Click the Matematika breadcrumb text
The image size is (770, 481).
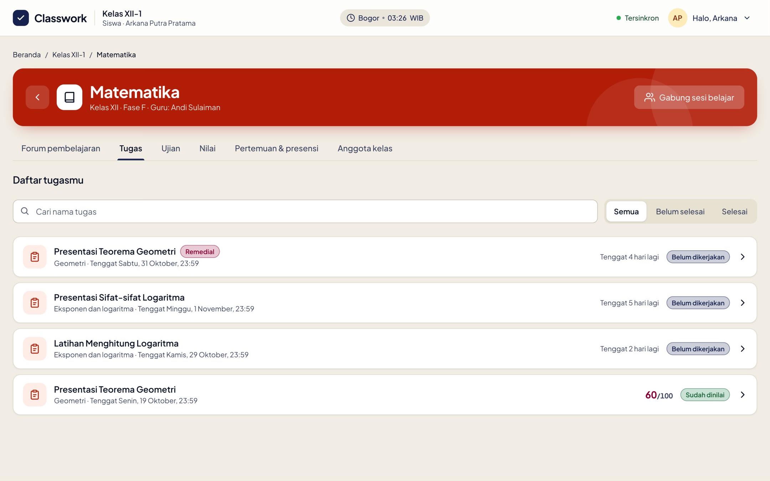pos(116,55)
